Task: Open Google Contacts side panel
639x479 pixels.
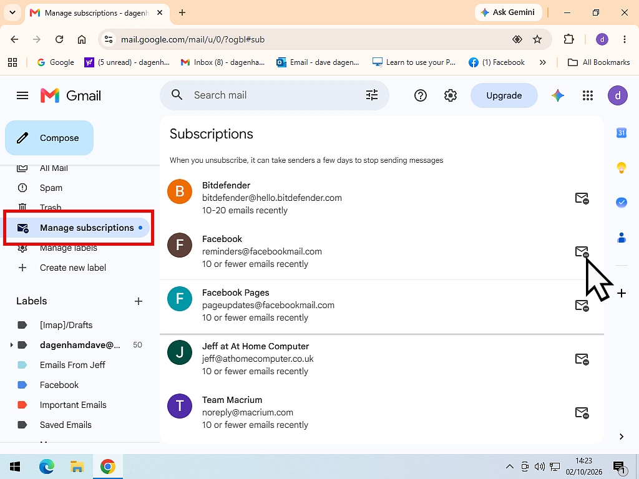Action: pos(621,238)
